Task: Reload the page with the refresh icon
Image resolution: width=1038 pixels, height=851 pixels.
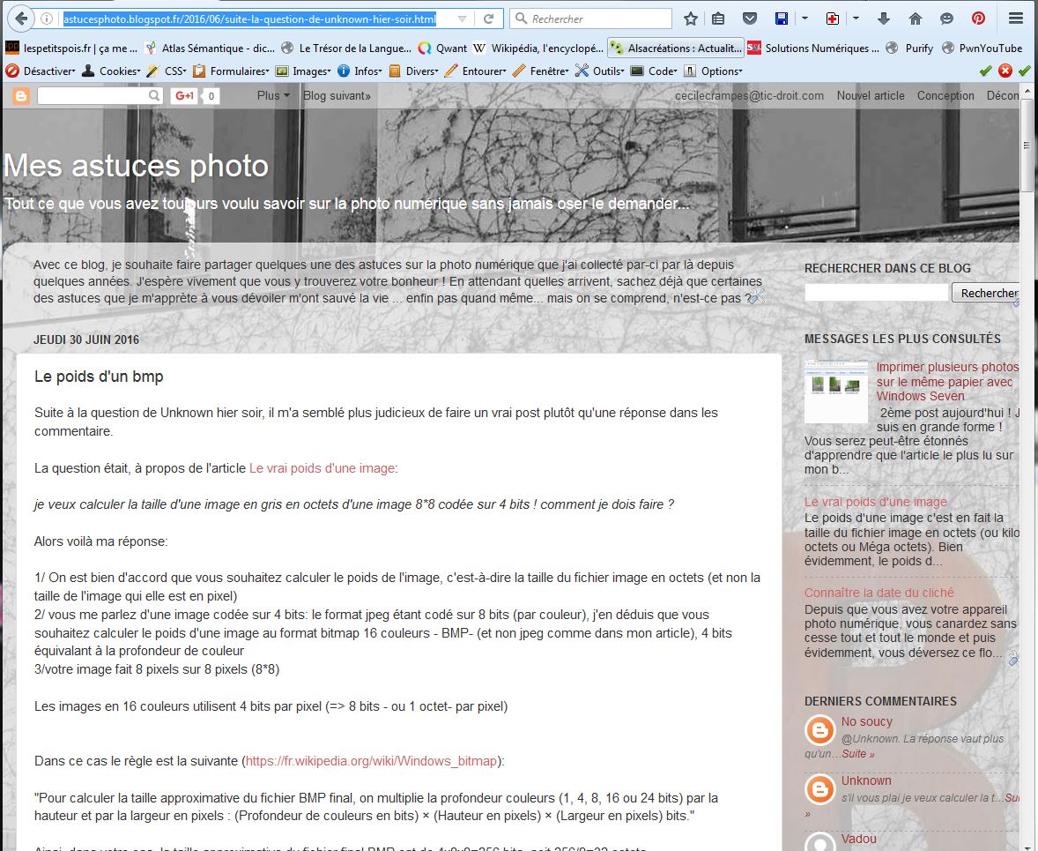Action: tap(489, 19)
